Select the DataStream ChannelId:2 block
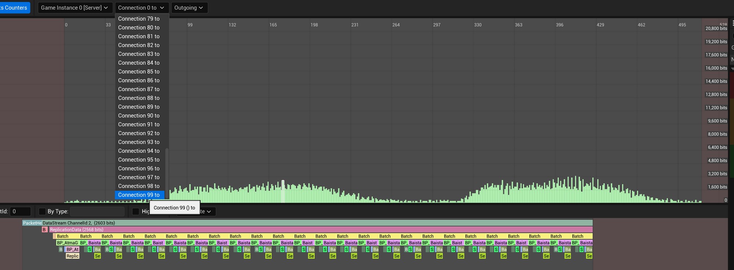This screenshot has width=734, height=270. pyautogui.click(x=317, y=223)
